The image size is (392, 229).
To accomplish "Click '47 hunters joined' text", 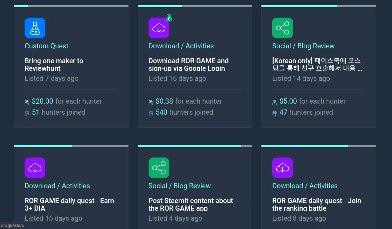I will point(306,113).
